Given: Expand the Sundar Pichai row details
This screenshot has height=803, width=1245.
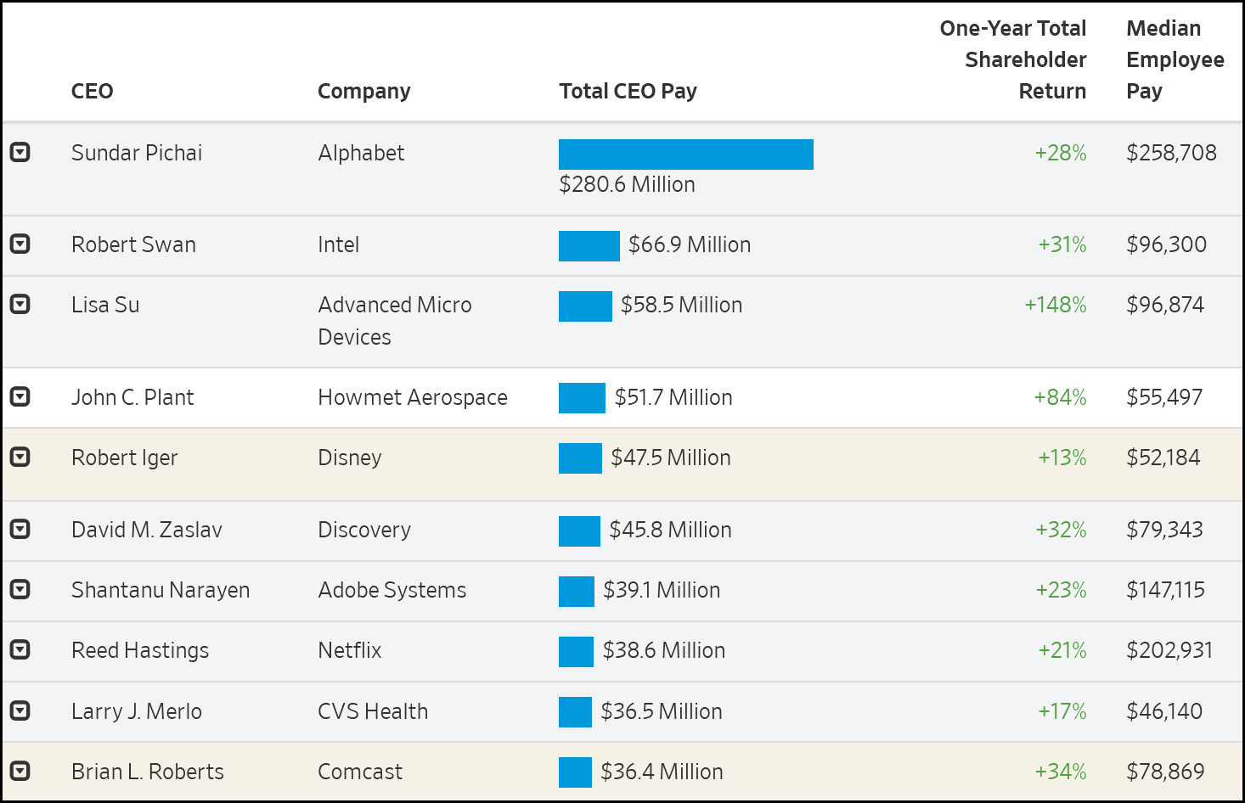Looking at the screenshot, I should click(20, 152).
